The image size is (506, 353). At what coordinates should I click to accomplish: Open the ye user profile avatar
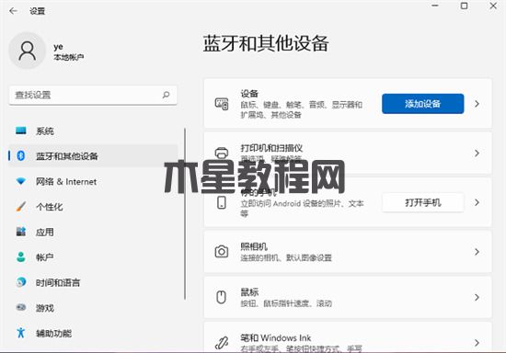pos(27,51)
